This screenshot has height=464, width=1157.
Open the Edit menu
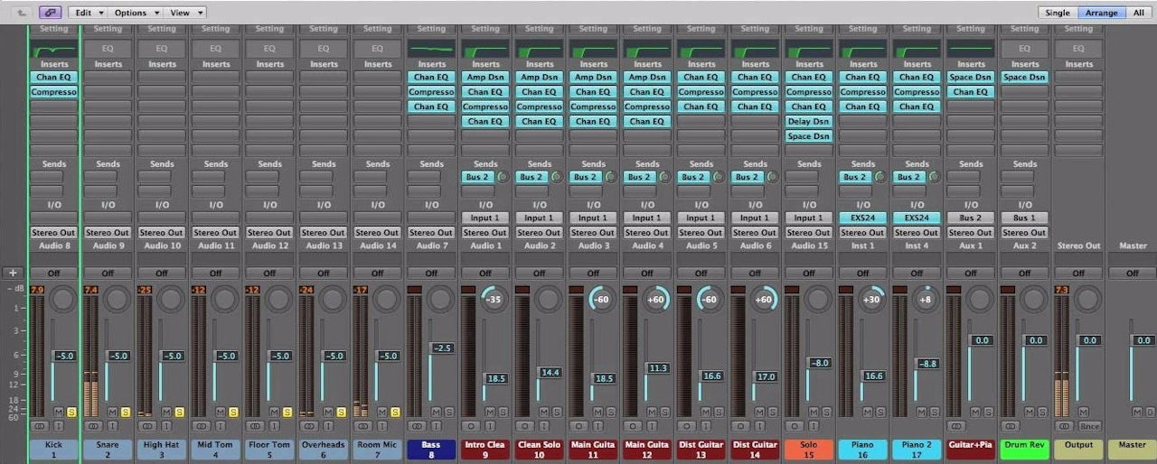click(x=89, y=13)
